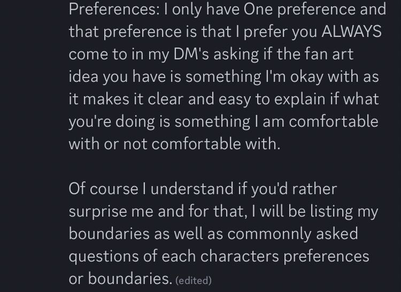The height and width of the screenshot is (292, 401).
Task: Click the word characters in the message
Action: tap(240, 256)
